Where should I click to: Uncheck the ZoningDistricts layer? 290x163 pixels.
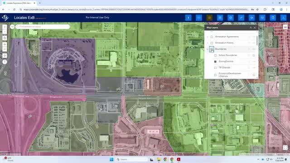[x=215, y=62]
